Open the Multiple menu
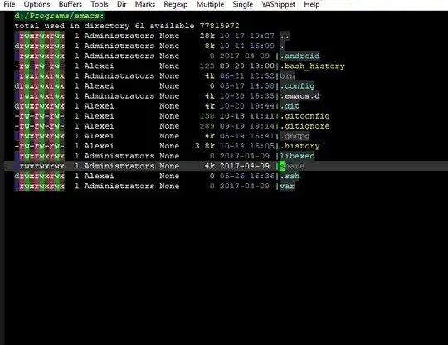The height and width of the screenshot is (345, 448). click(x=210, y=5)
